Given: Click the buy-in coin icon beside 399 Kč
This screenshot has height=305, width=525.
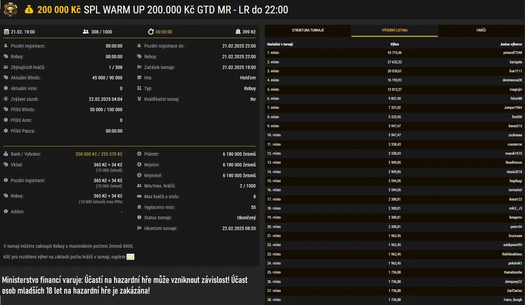Looking at the screenshot, I should click(x=238, y=32).
